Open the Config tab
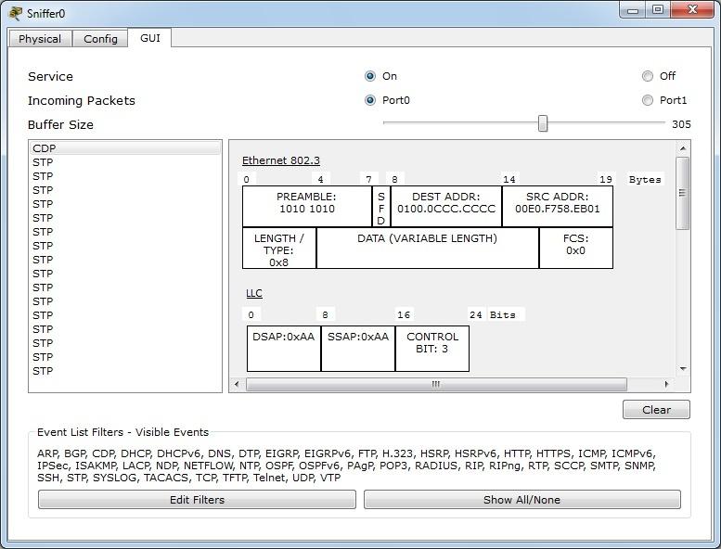The image size is (721, 549). [x=100, y=39]
